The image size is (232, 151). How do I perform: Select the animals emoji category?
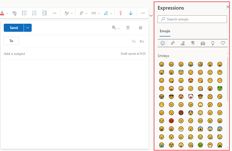[183, 43]
